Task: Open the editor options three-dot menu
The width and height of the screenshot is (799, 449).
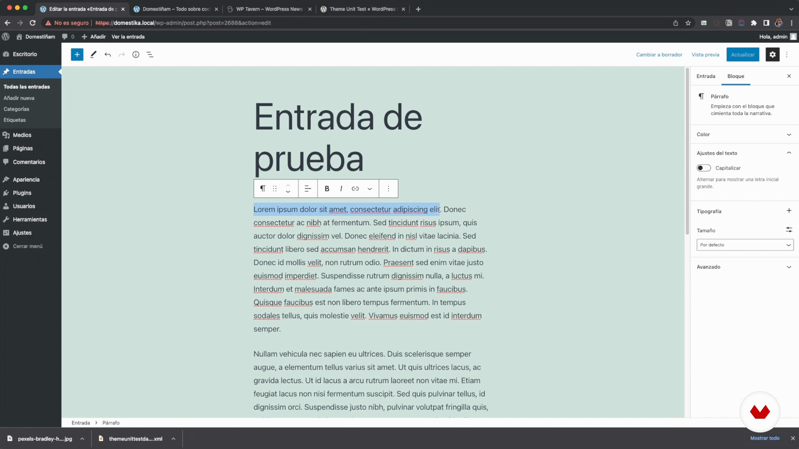Action: [787, 54]
